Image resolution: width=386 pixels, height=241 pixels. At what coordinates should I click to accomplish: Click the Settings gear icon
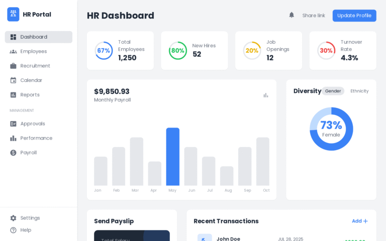coord(13,218)
